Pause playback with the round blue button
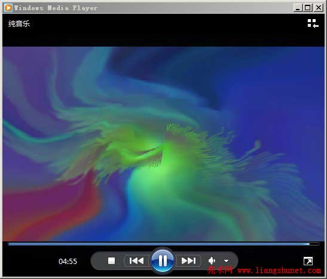The image size is (327, 279). tap(163, 260)
